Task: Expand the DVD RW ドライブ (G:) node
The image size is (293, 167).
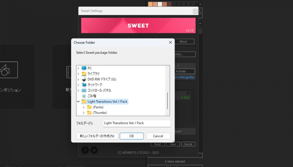Action: pos(78,79)
